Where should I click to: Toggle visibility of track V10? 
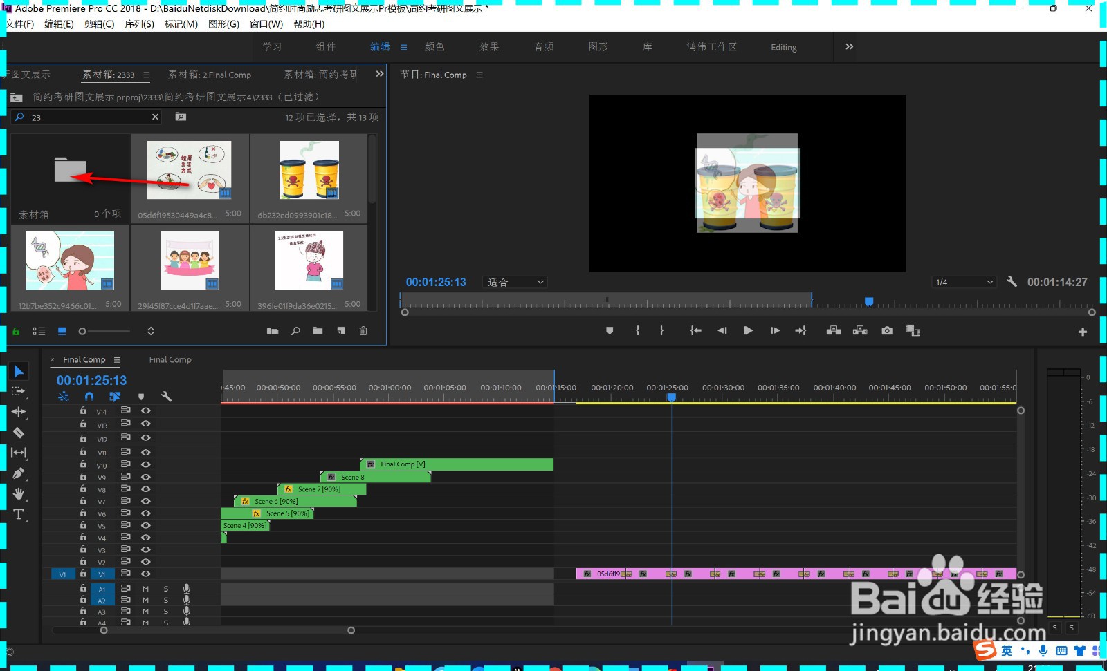pos(146,464)
